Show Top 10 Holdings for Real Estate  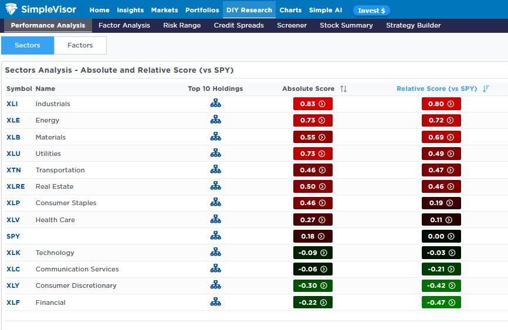[215, 186]
